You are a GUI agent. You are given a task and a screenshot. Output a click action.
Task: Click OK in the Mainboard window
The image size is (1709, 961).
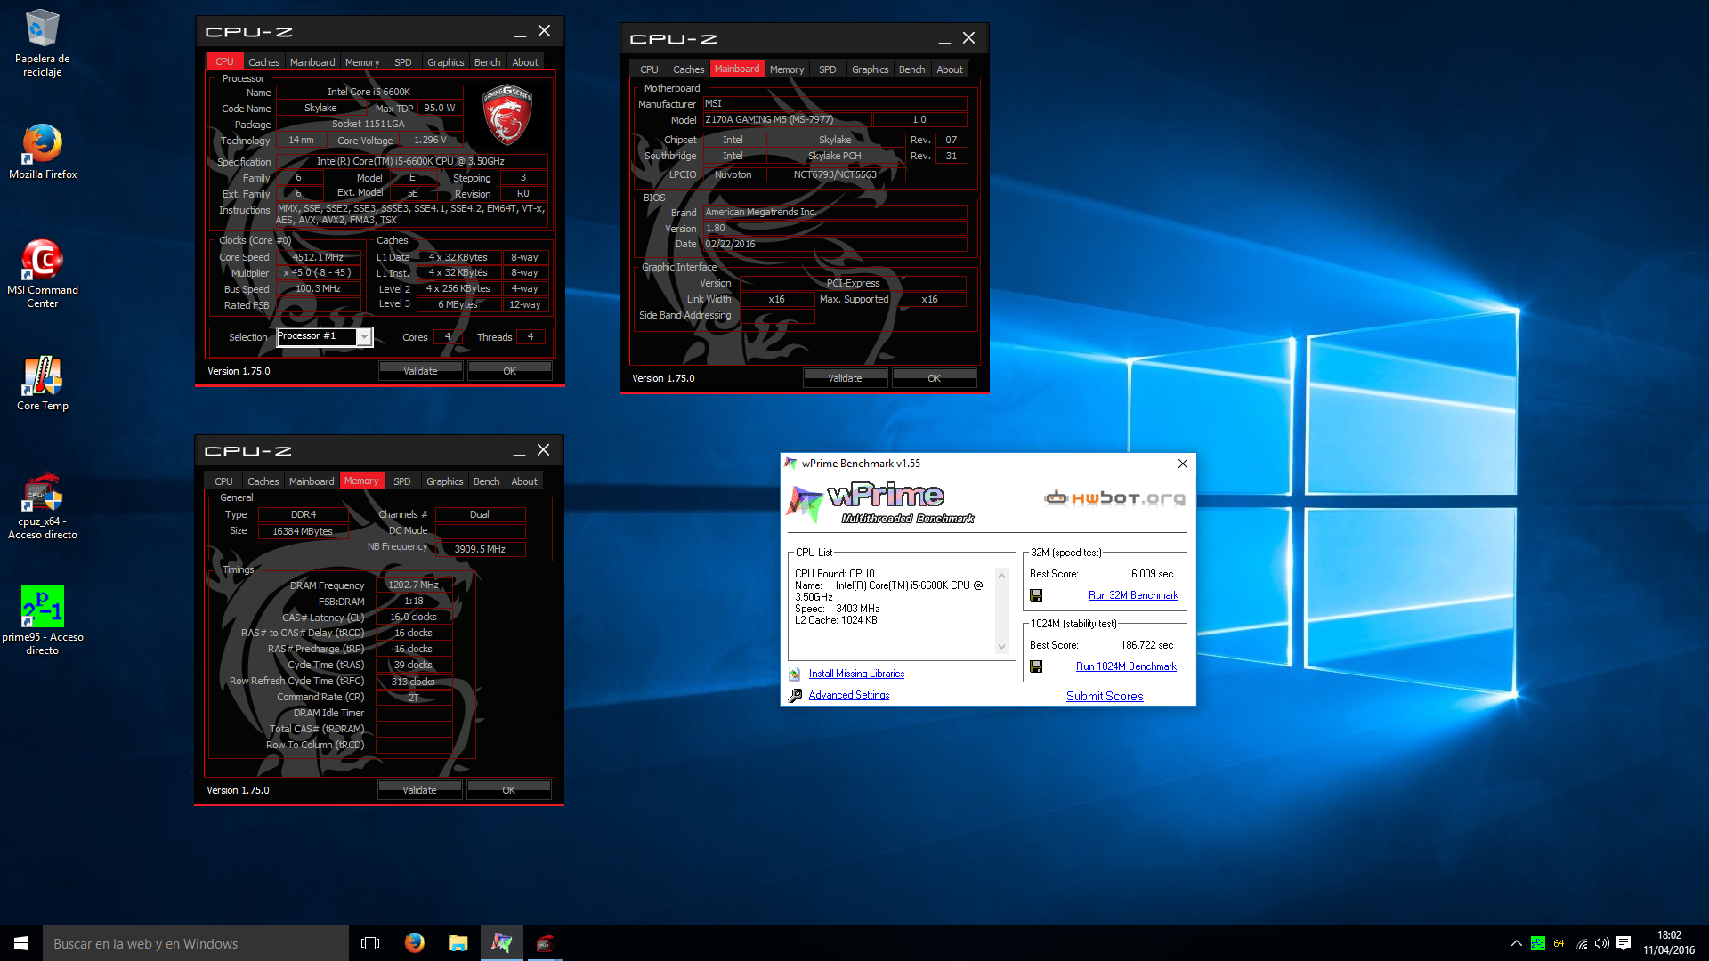pos(934,378)
